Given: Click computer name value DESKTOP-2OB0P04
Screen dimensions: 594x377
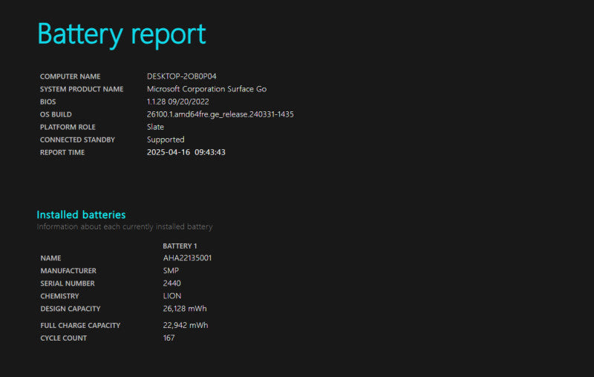Looking at the screenshot, I should (181, 76).
